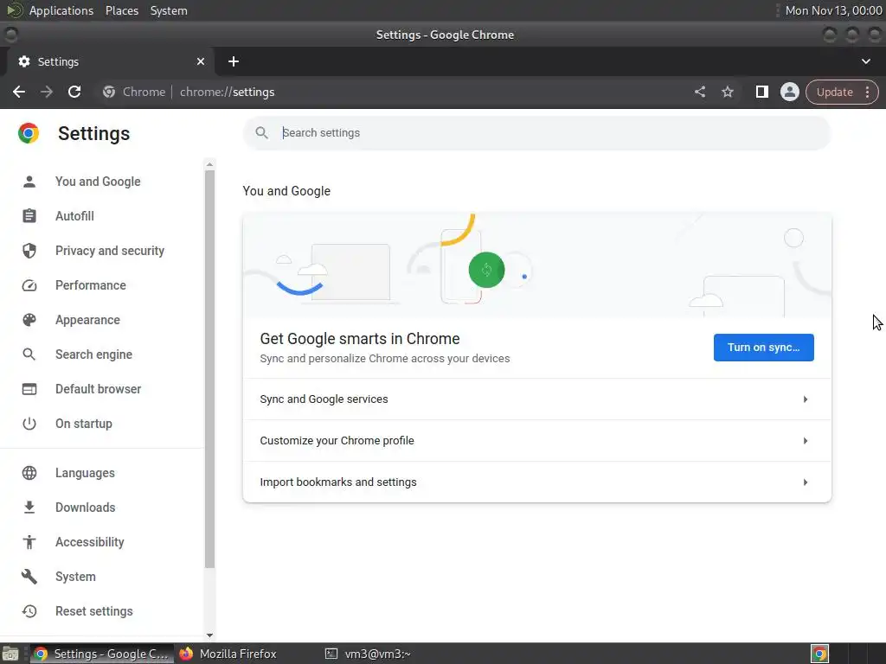The image size is (886, 664).
Task: Click the Performance gauge icon
Action: tap(29, 285)
